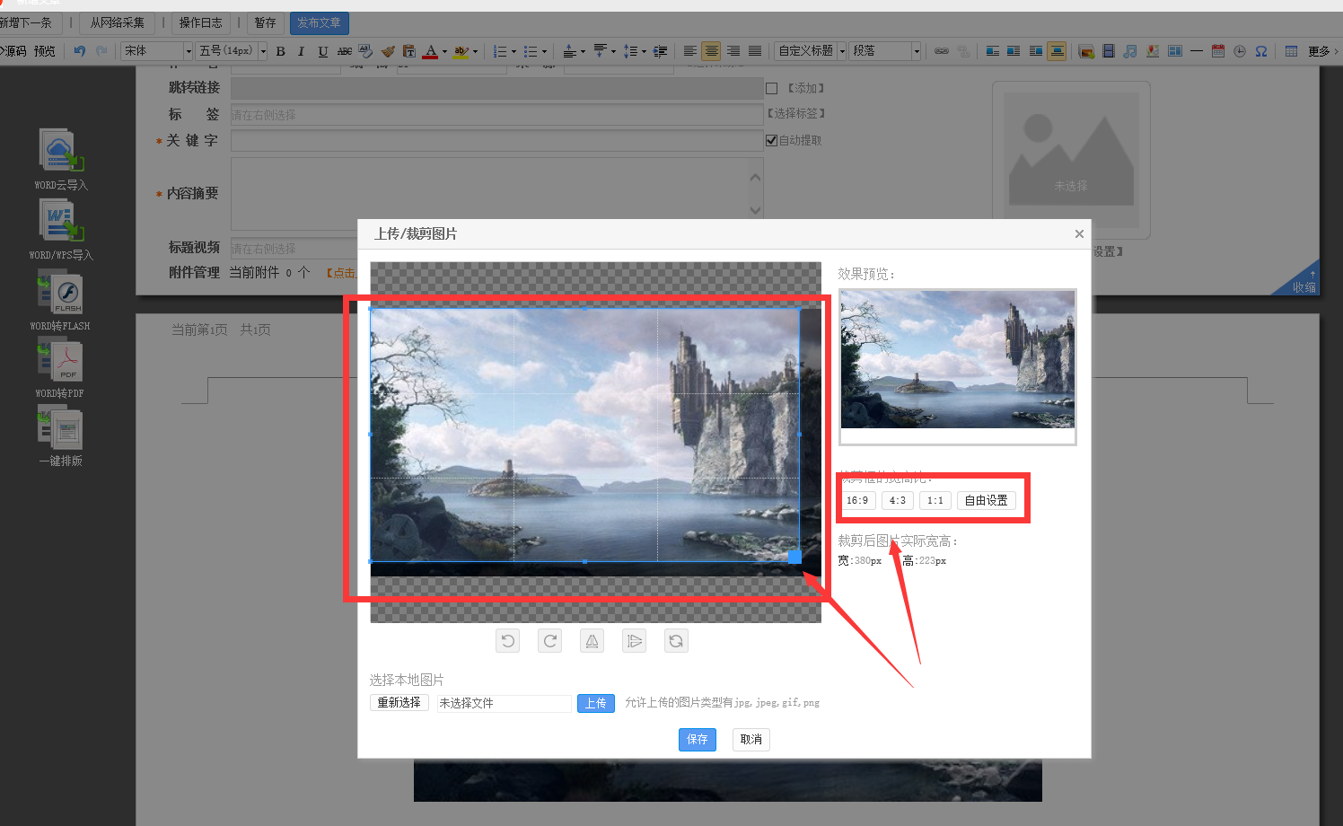This screenshot has width=1343, height=826.
Task: Click the format painter brush icon
Action: pos(388,51)
